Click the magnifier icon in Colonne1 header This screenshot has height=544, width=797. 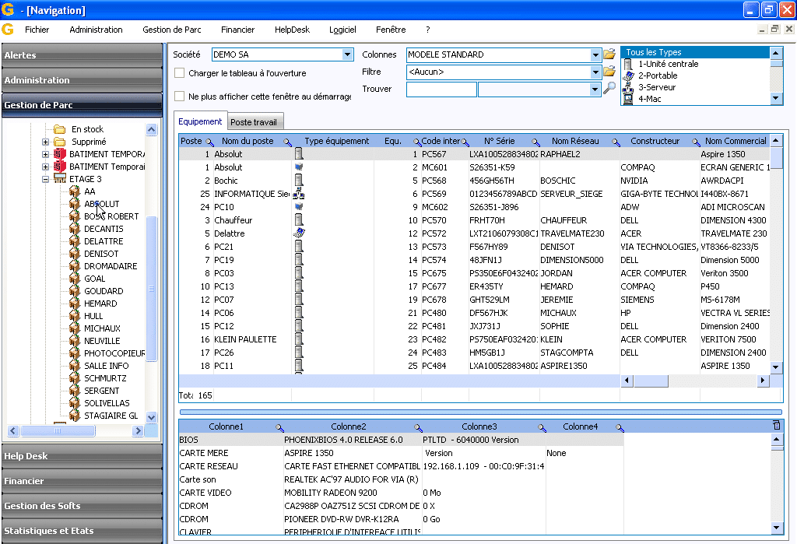click(279, 427)
